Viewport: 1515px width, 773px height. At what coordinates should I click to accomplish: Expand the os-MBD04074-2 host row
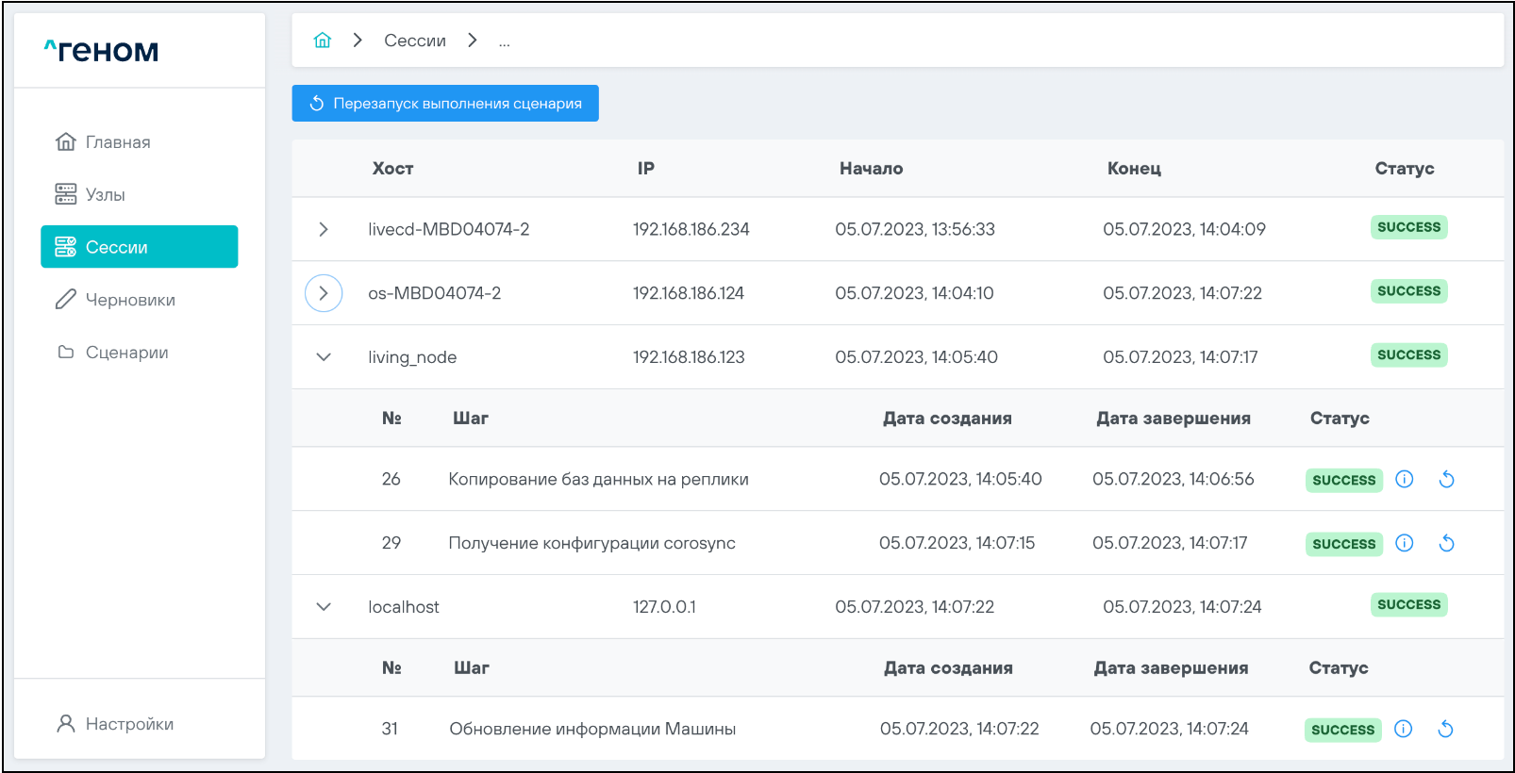coord(324,293)
